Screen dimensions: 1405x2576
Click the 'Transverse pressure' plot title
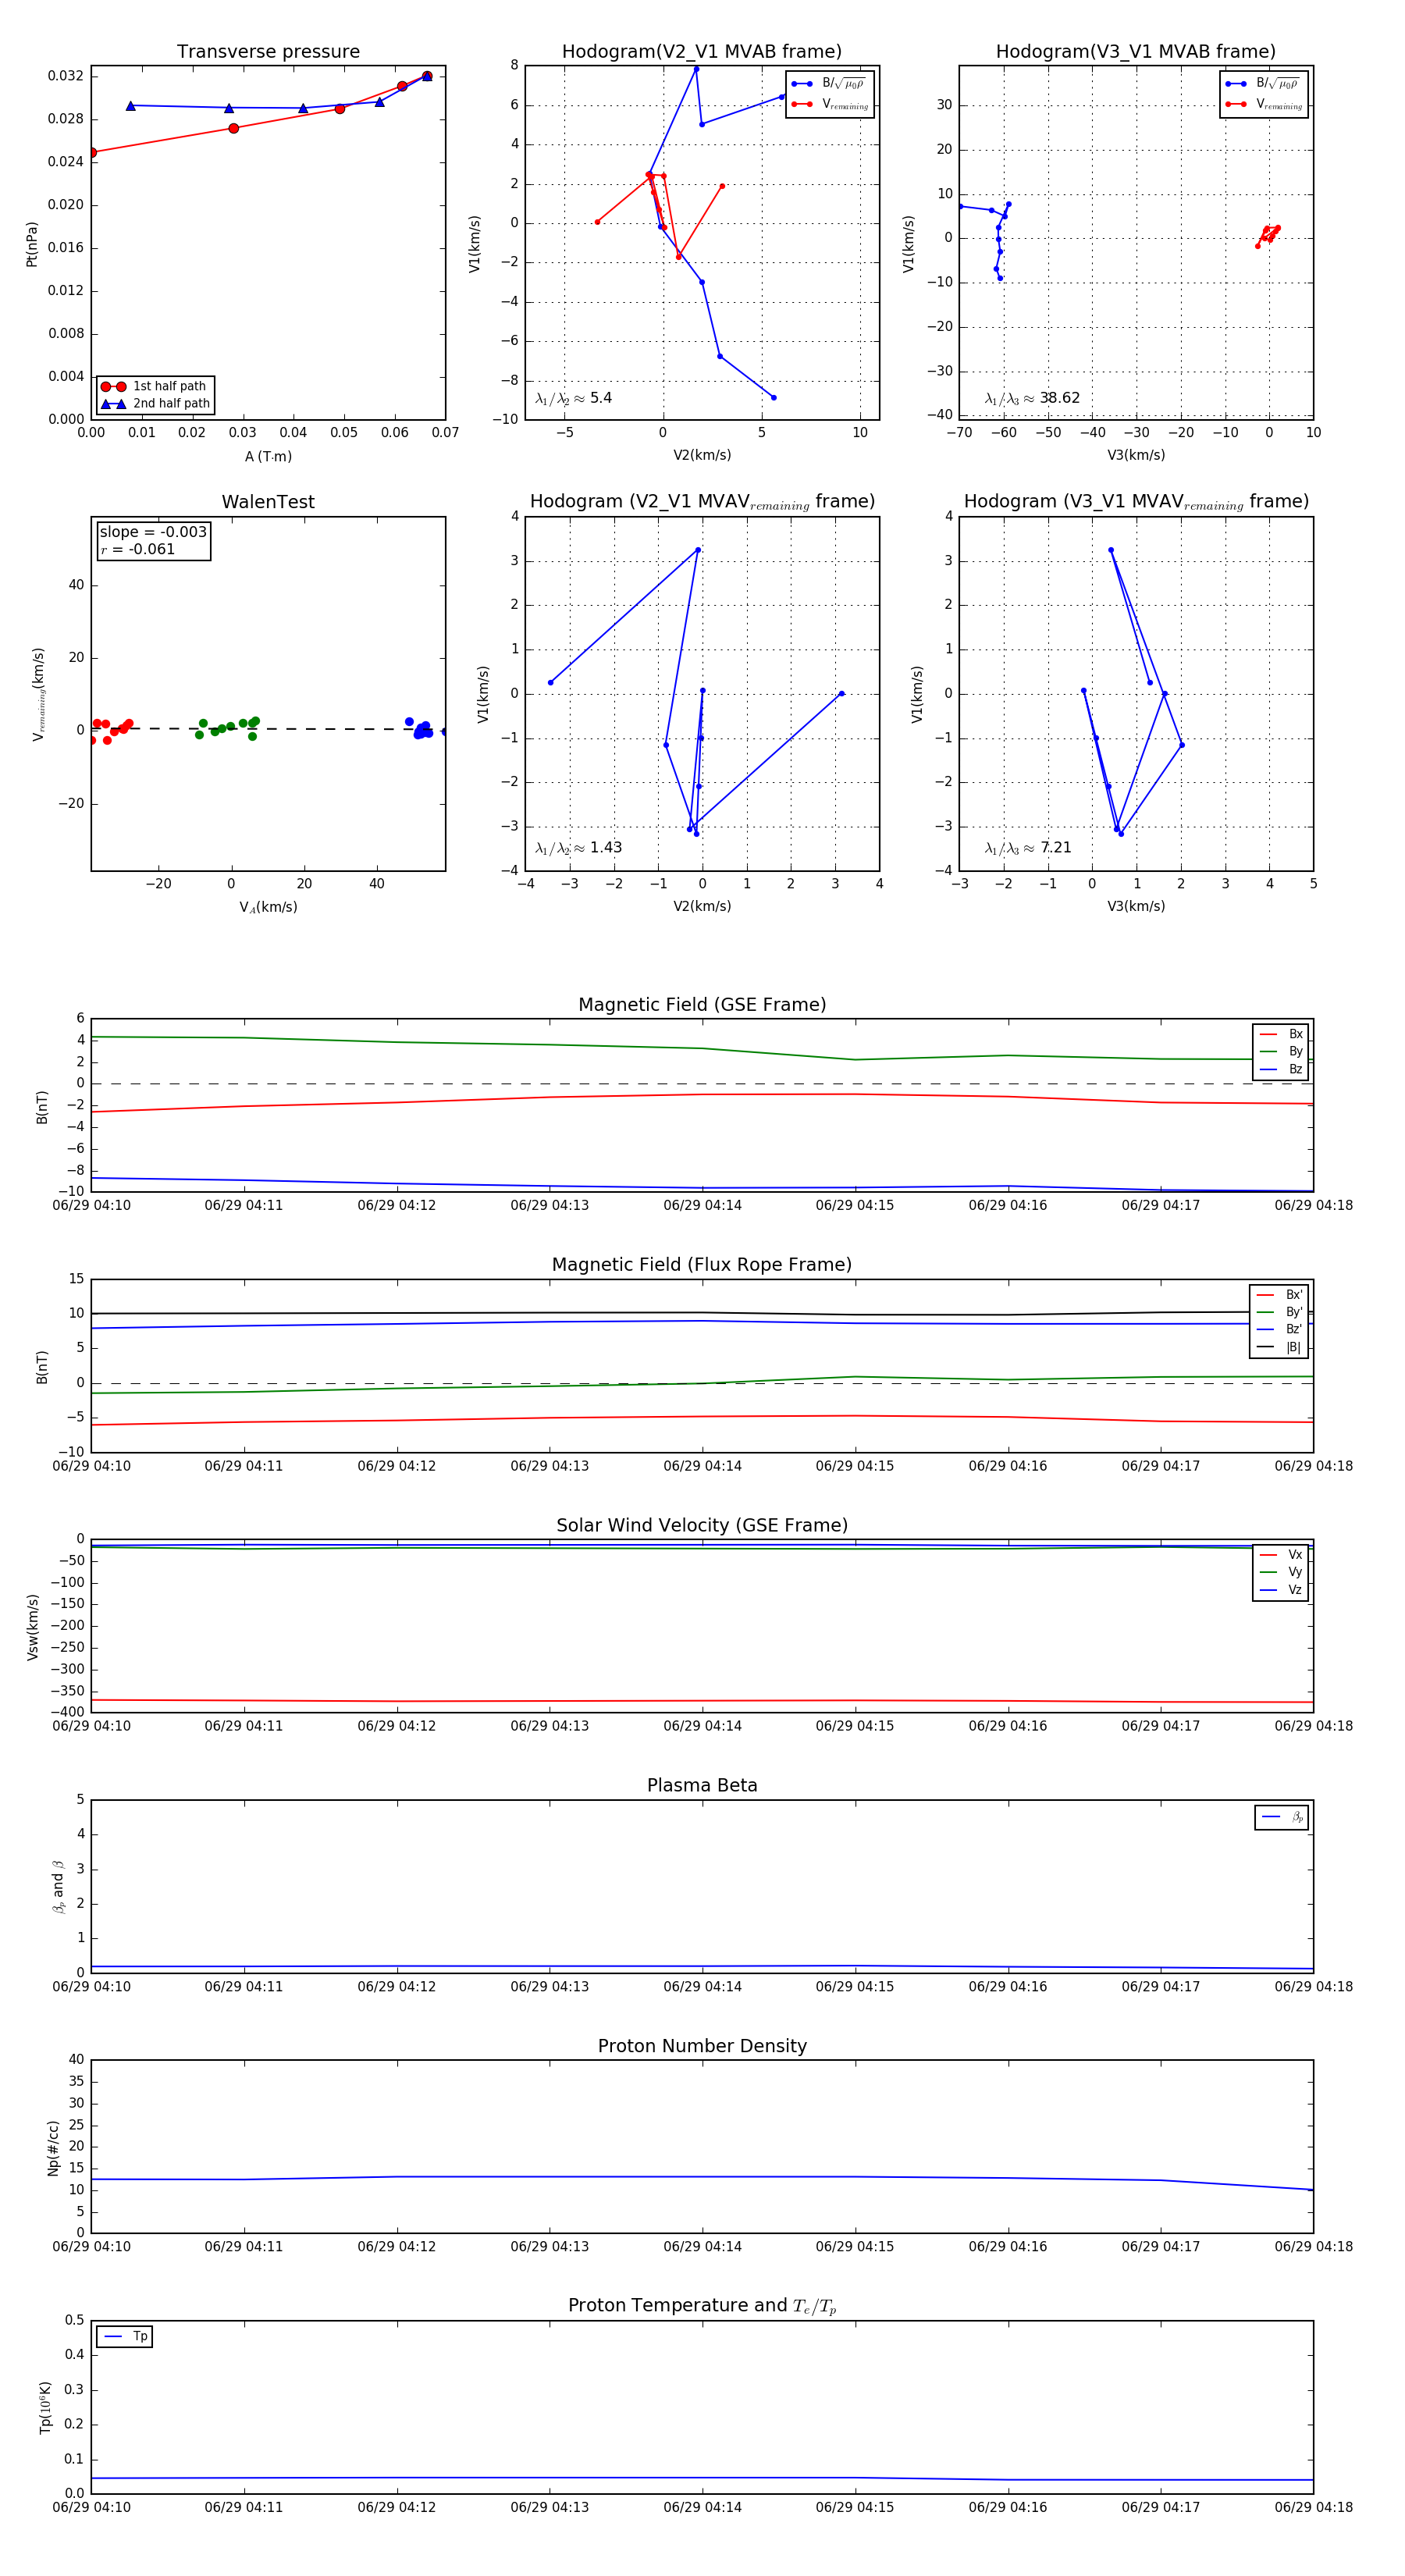point(268,52)
